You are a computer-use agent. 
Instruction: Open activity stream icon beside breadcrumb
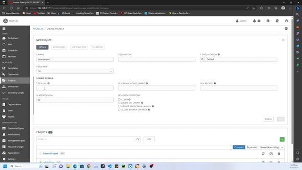286,28
